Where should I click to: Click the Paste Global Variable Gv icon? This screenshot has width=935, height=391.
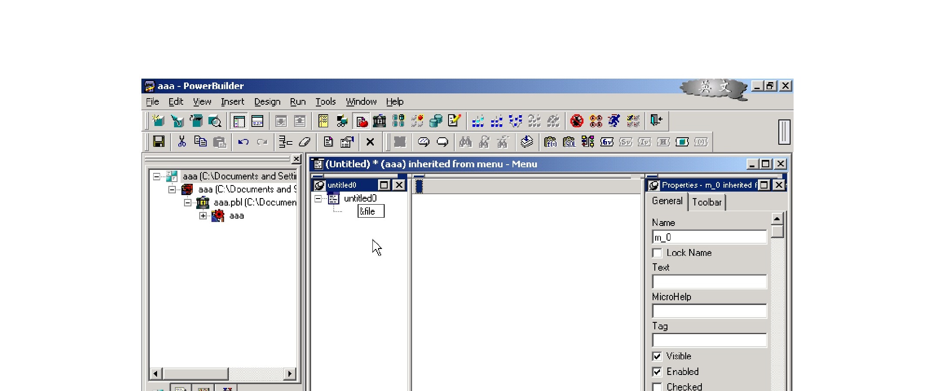[x=607, y=142]
